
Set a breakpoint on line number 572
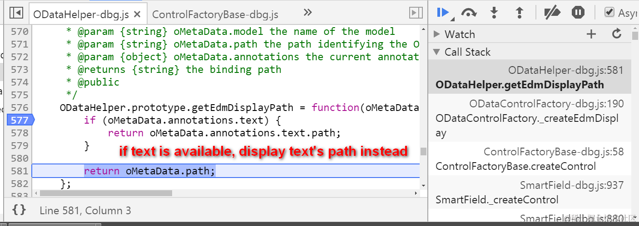(19, 57)
